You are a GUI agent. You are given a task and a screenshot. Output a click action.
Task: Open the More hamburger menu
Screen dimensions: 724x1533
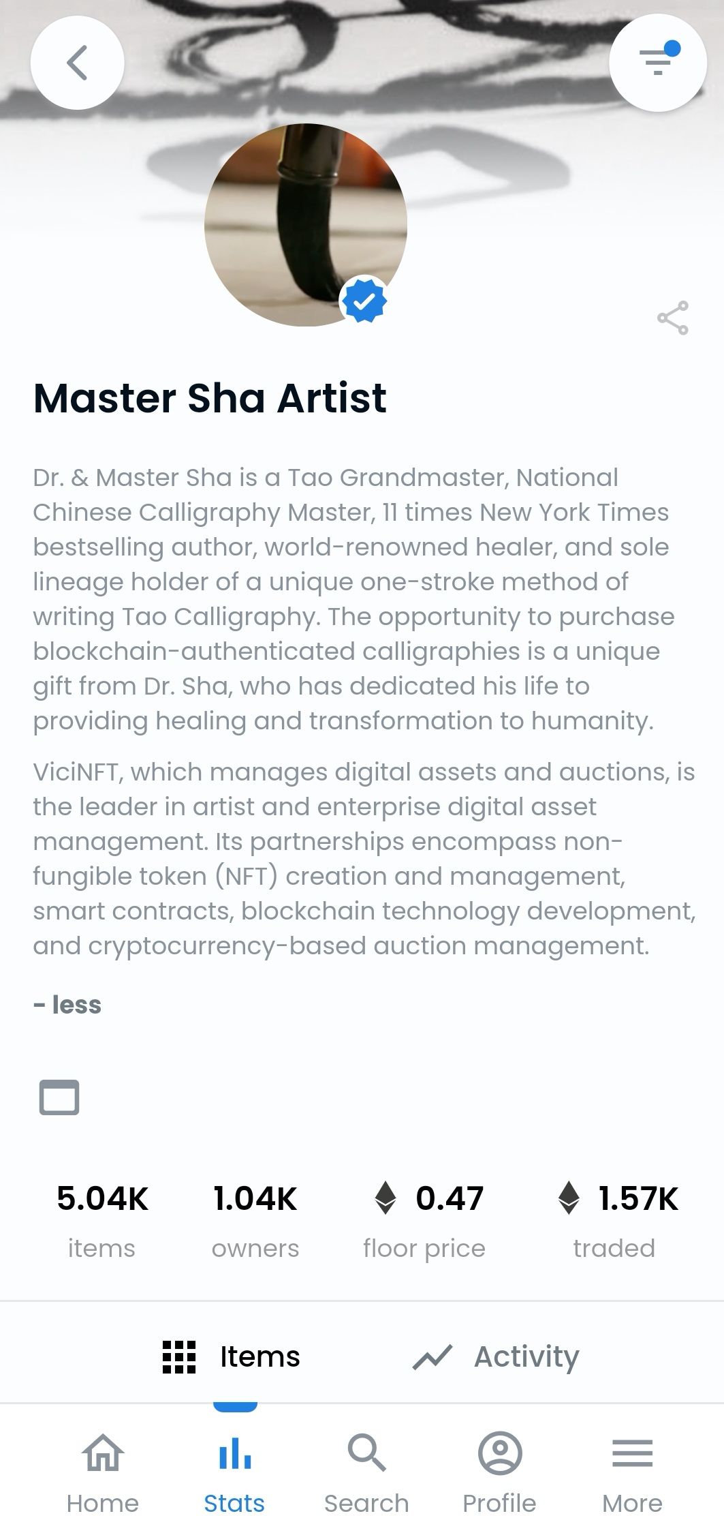pos(632,1472)
